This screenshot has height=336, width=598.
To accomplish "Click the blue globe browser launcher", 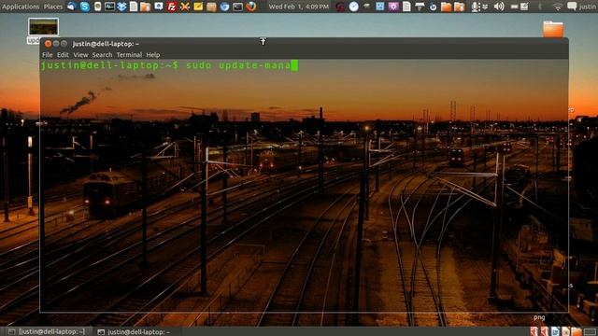I will coord(224,7).
